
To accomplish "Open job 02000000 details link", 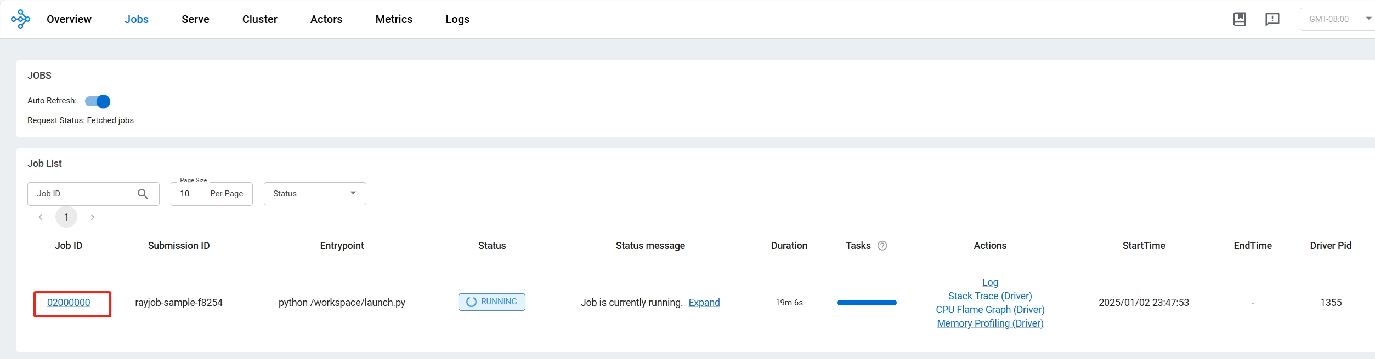I will [69, 303].
